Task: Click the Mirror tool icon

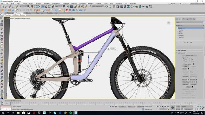Action: pyautogui.click(x=107, y=6)
